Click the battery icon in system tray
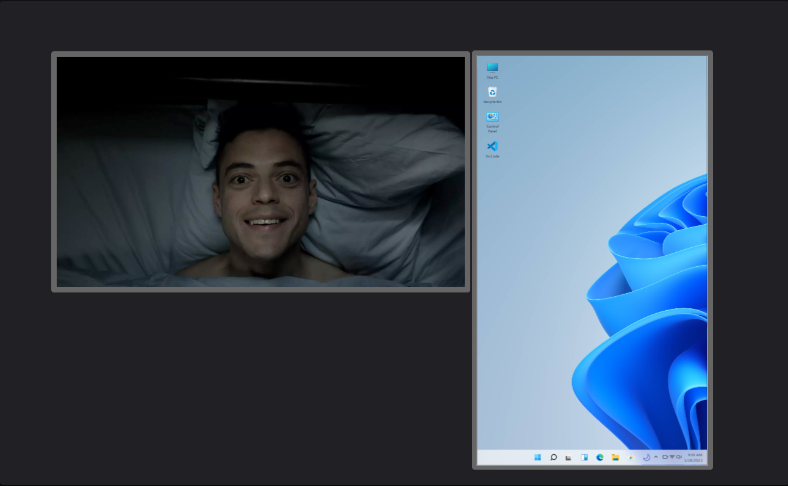 pos(665,457)
